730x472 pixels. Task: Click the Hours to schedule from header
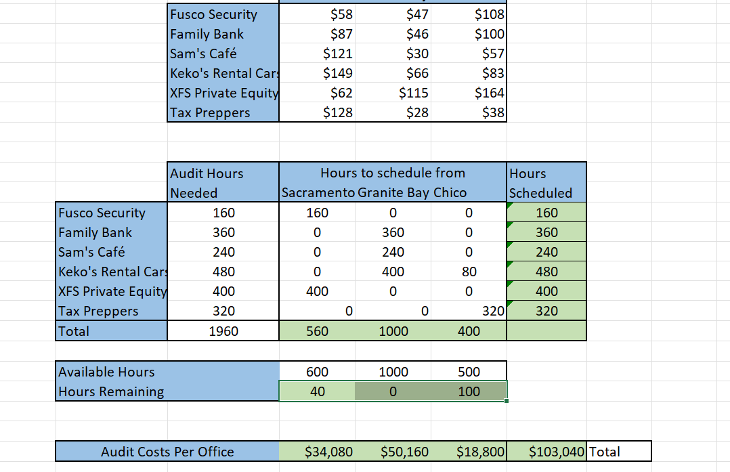[393, 173]
